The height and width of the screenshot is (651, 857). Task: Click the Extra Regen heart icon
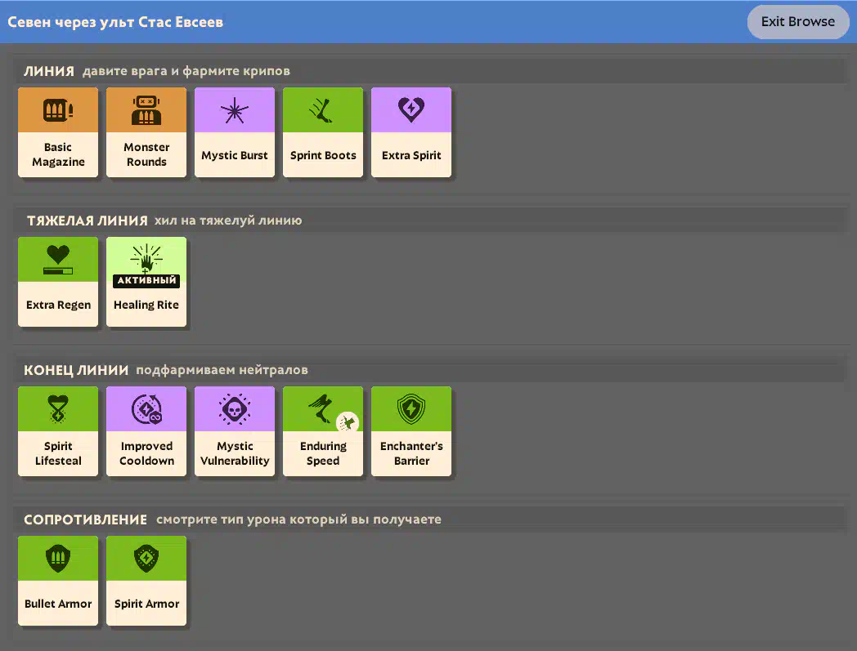[x=58, y=260]
